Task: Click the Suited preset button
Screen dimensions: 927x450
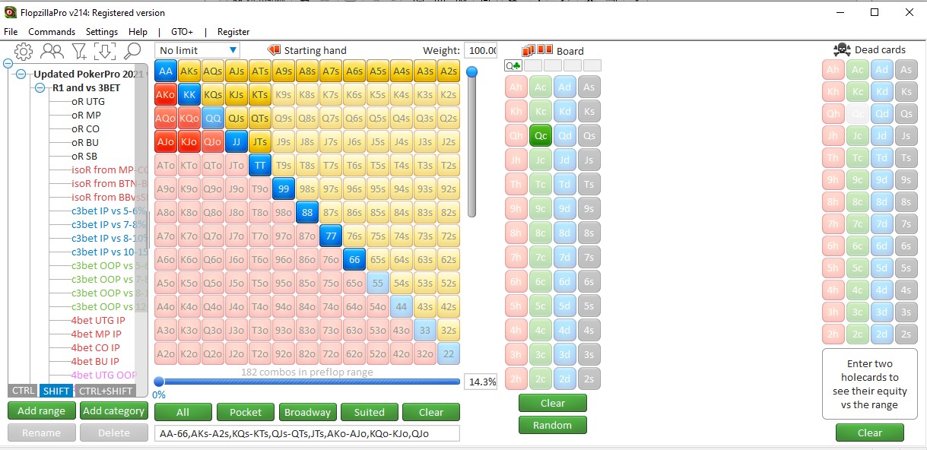Action: (369, 412)
